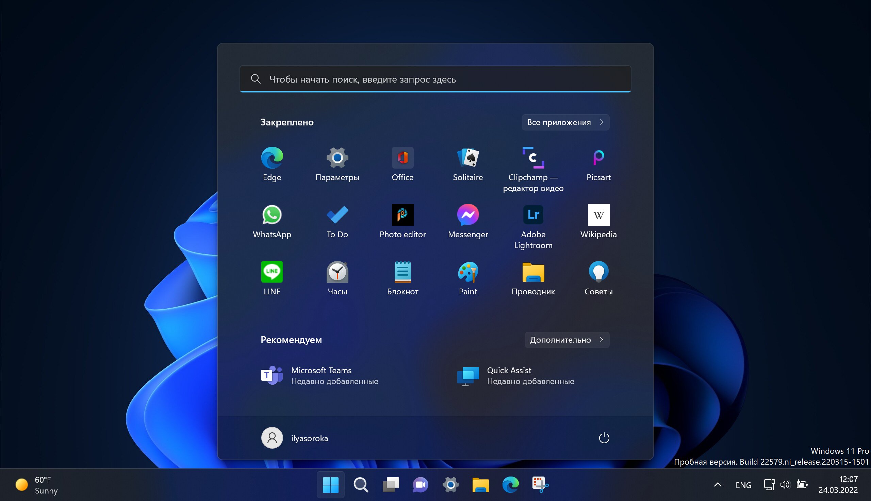
Task: Expand All apps section
Action: [565, 122]
